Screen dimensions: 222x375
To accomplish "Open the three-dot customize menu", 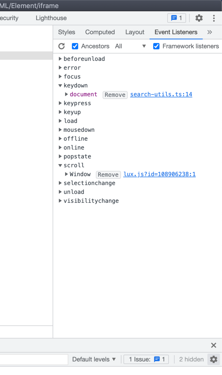I will pyautogui.click(x=214, y=18).
